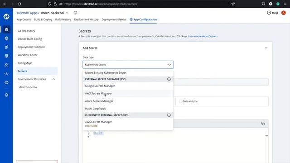Collapse the Add Secret panel
Viewport: 290px width, 163px height.
(266, 48)
